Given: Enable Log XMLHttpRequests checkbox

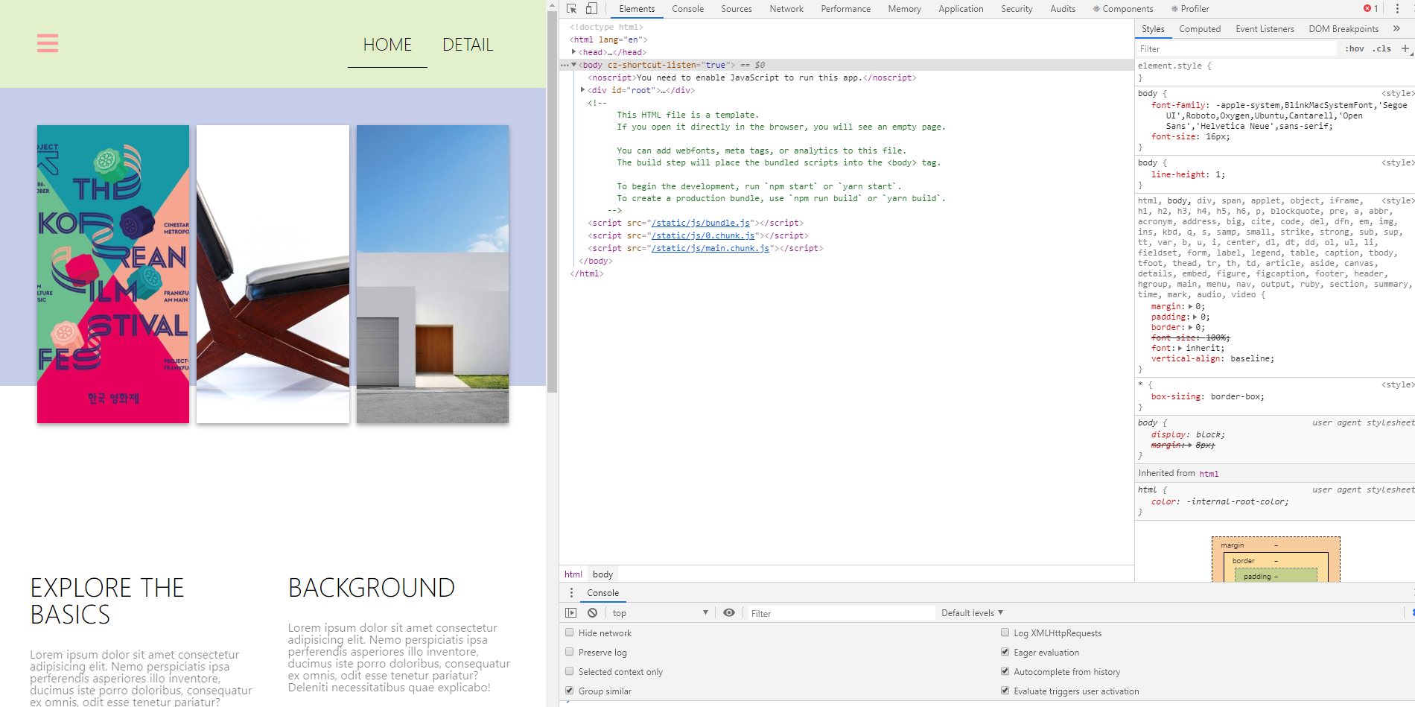Looking at the screenshot, I should click(x=1005, y=633).
